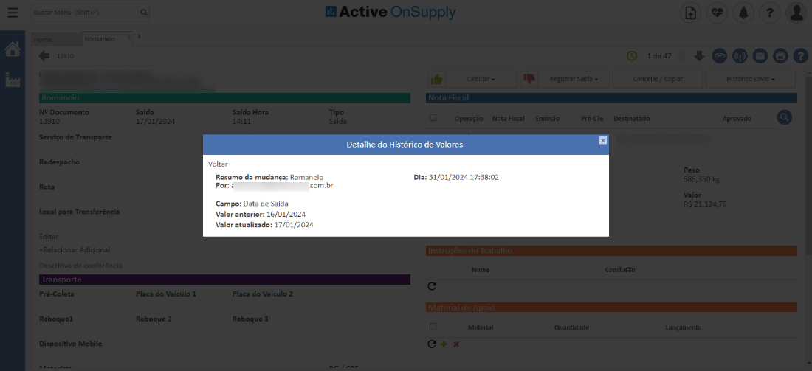Click the Destinatário column header
The width and height of the screenshot is (812, 371).
tap(632, 119)
